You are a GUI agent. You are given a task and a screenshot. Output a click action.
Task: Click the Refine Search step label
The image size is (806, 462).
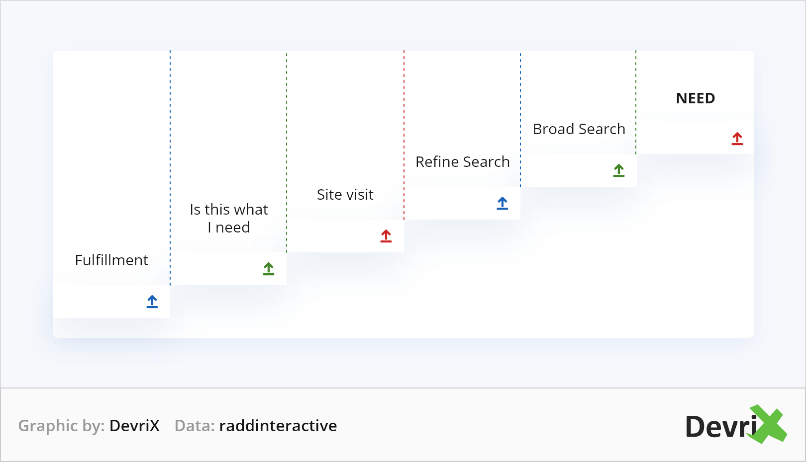pyautogui.click(x=463, y=162)
